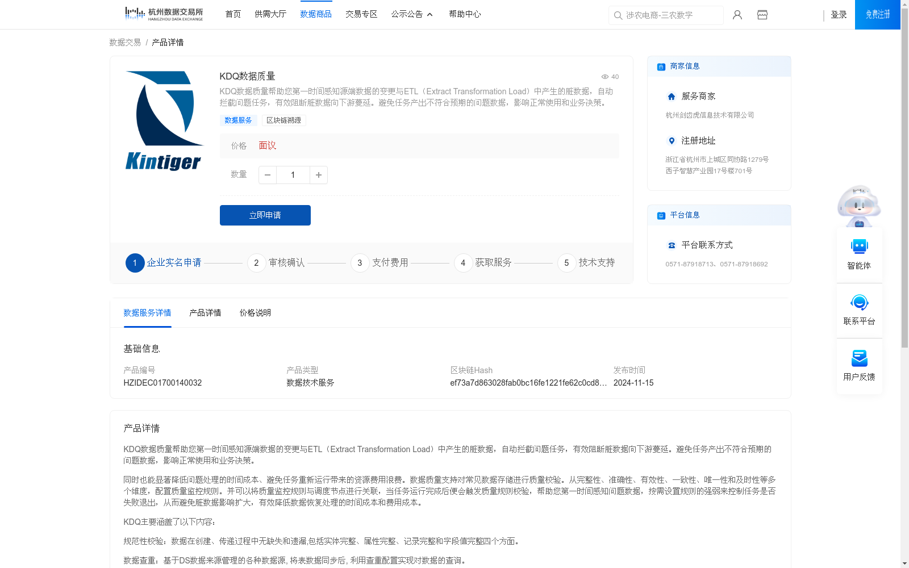This screenshot has height=568, width=909.
Task: Click the Kintiger product logo thumbnail
Action: click(x=164, y=121)
